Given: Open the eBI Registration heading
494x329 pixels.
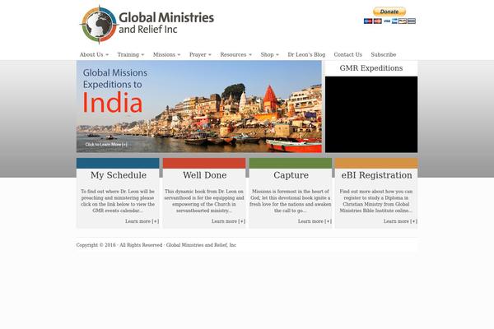Looking at the screenshot, I should pyautogui.click(x=376, y=175).
